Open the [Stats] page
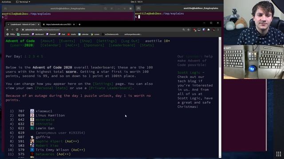The height and width of the screenshot is (159, 284). coord(147,45)
